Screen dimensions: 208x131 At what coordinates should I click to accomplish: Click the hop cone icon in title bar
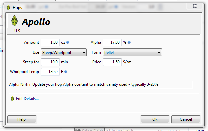pyautogui.click(x=8, y=8)
